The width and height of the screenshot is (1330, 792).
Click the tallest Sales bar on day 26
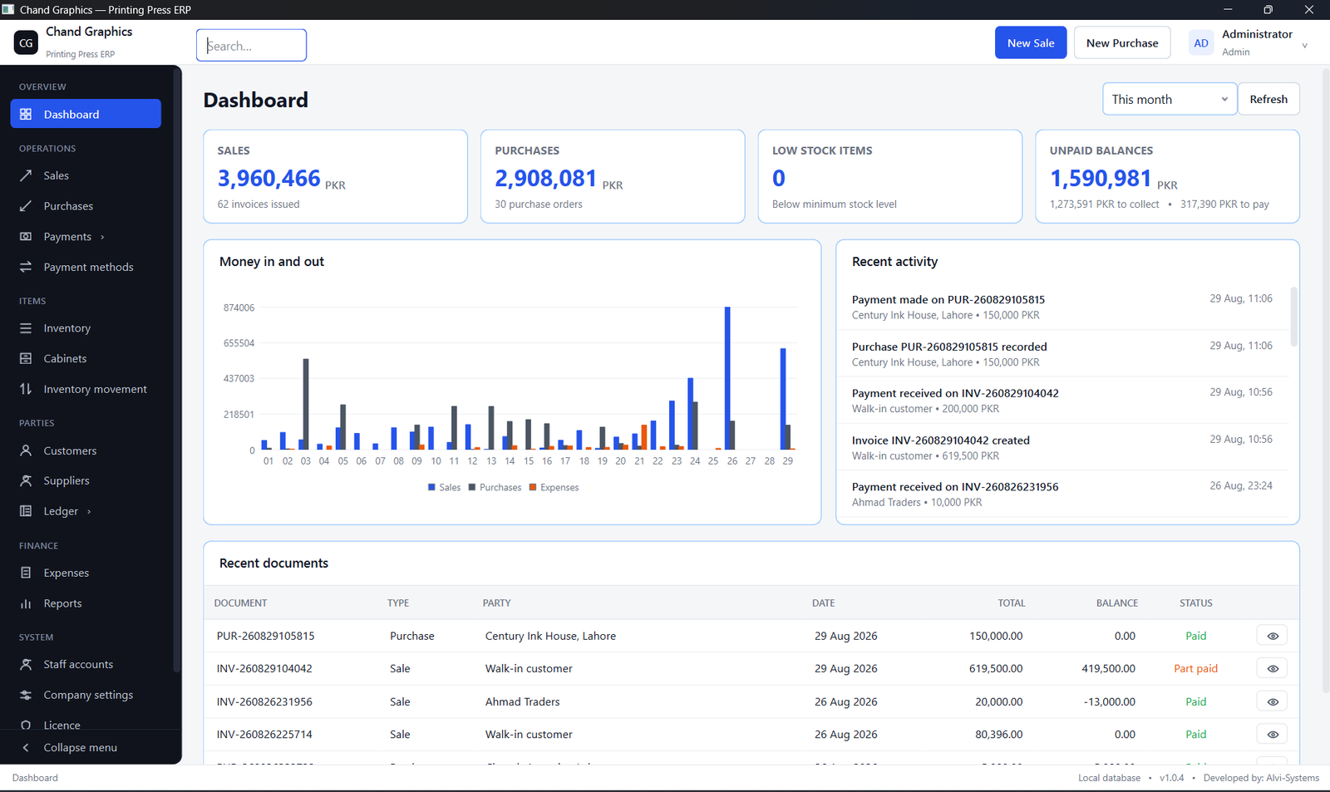(x=727, y=378)
